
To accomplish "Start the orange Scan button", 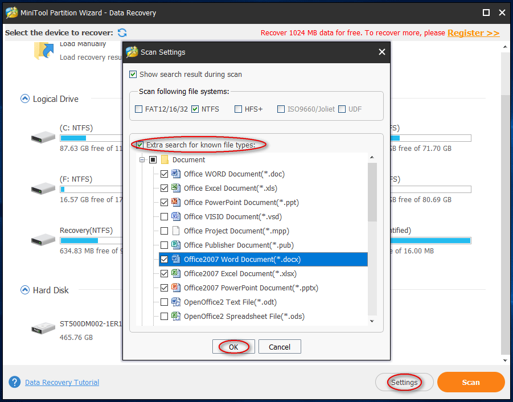I will pos(471,382).
